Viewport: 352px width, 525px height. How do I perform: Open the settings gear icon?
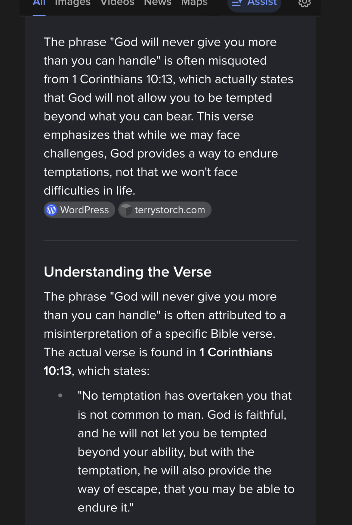304,3
